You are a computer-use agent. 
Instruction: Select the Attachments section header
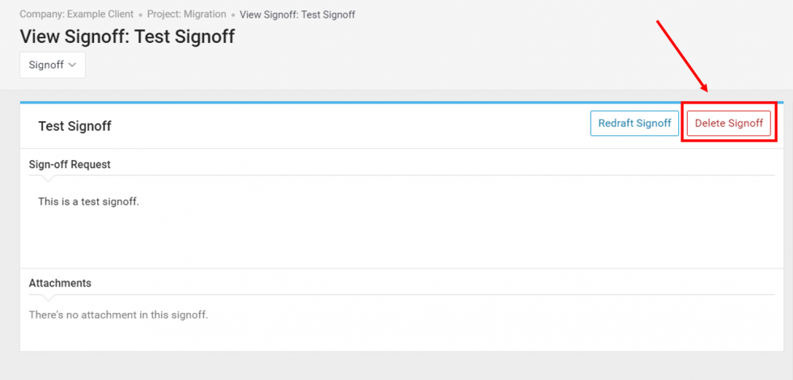(x=60, y=283)
